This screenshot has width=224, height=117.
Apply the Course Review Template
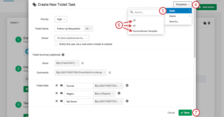pyautogui.click(x=145, y=31)
